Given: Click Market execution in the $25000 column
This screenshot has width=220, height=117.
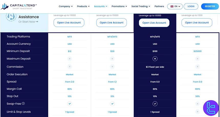Looking at the screenshot, I should tap(197, 74).
